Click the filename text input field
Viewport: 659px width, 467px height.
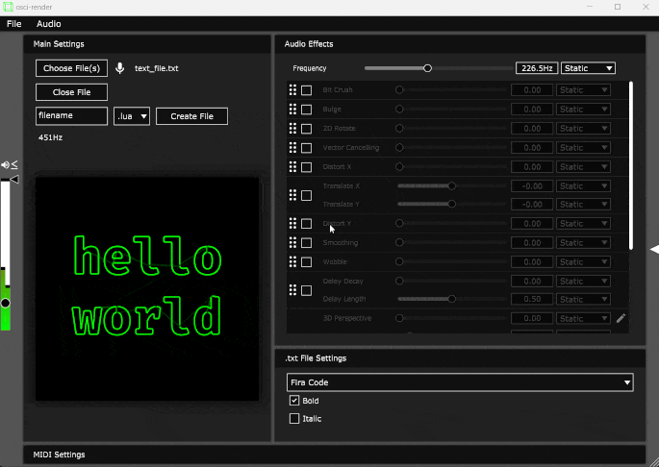pyautogui.click(x=71, y=116)
